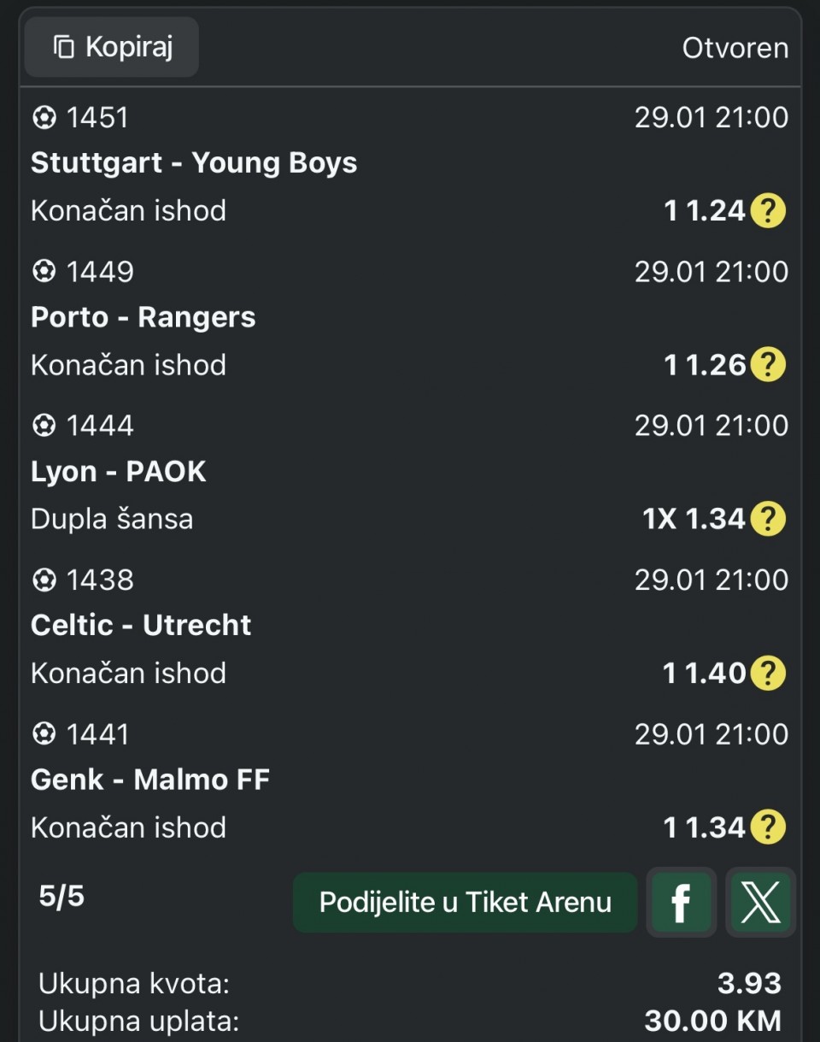Open the Celtic - Utrecht match
820x1042 pixels.
[141, 625]
